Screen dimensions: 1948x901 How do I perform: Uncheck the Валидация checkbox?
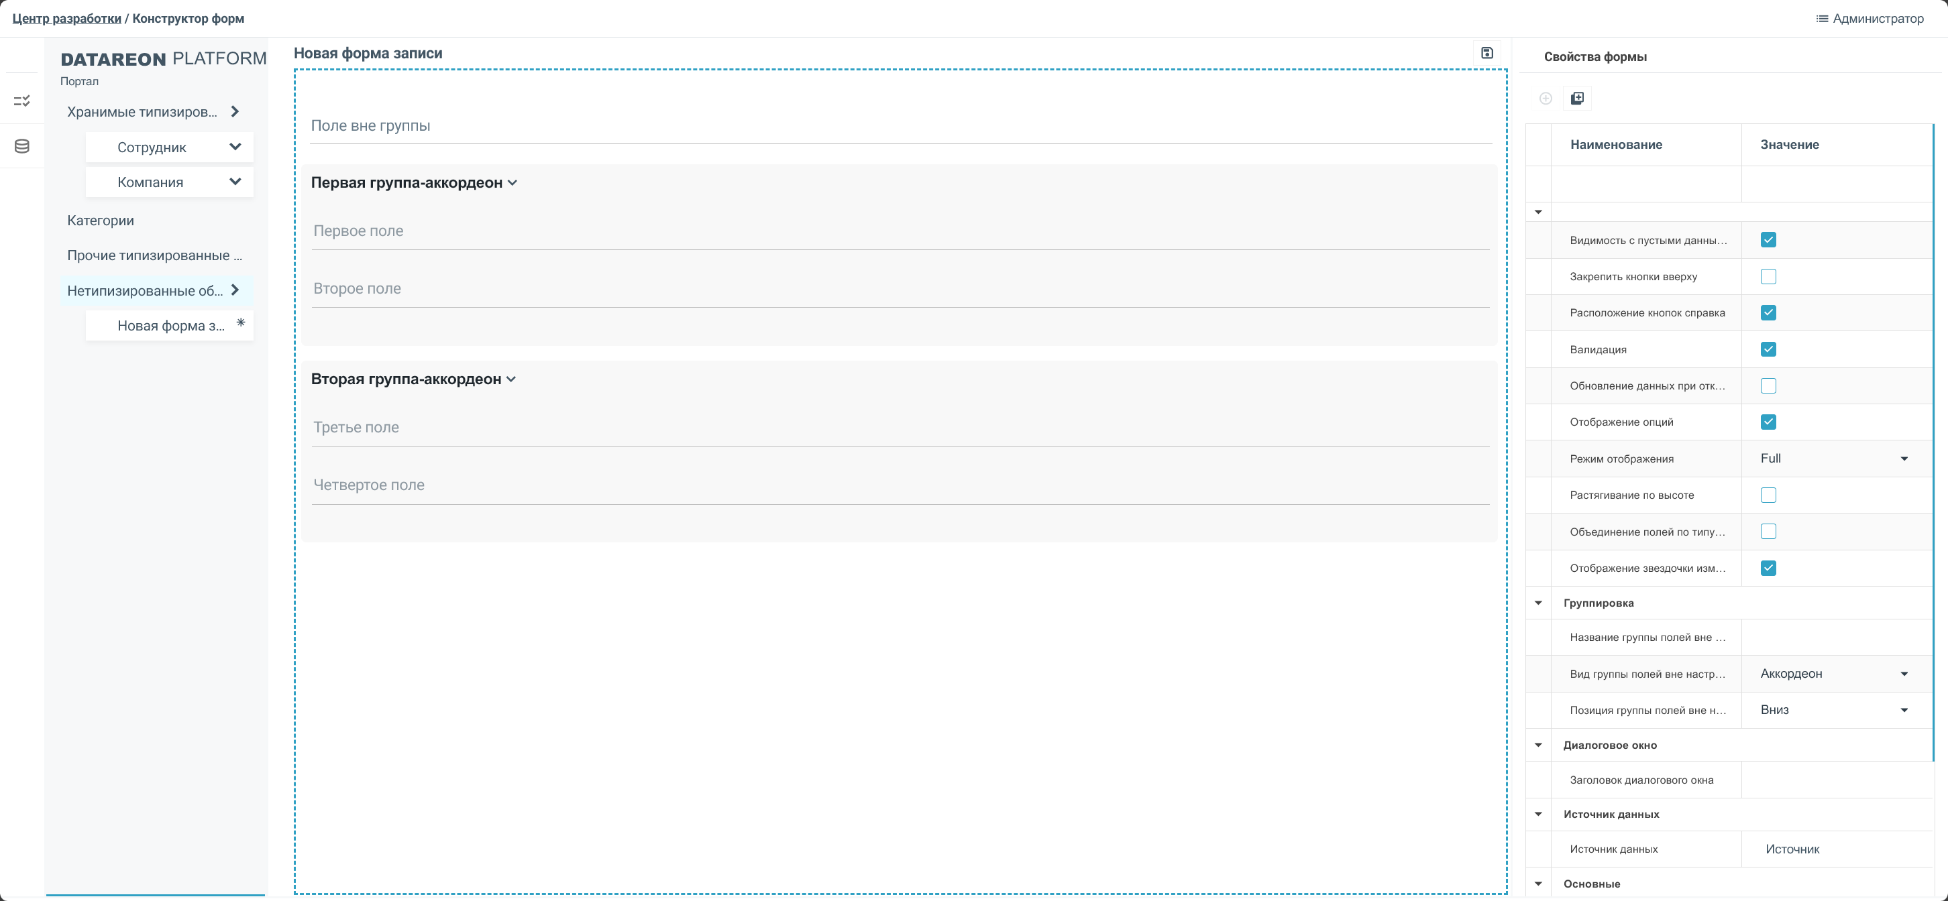(x=1768, y=349)
